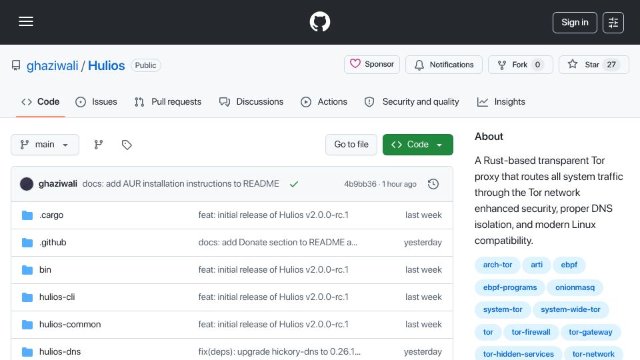Select the tor-firewall topic tag
640x360 pixels.
tap(531, 332)
